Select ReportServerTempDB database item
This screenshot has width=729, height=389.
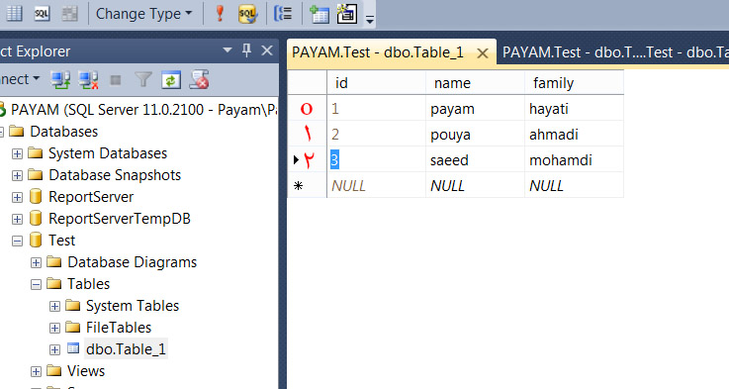click(120, 219)
